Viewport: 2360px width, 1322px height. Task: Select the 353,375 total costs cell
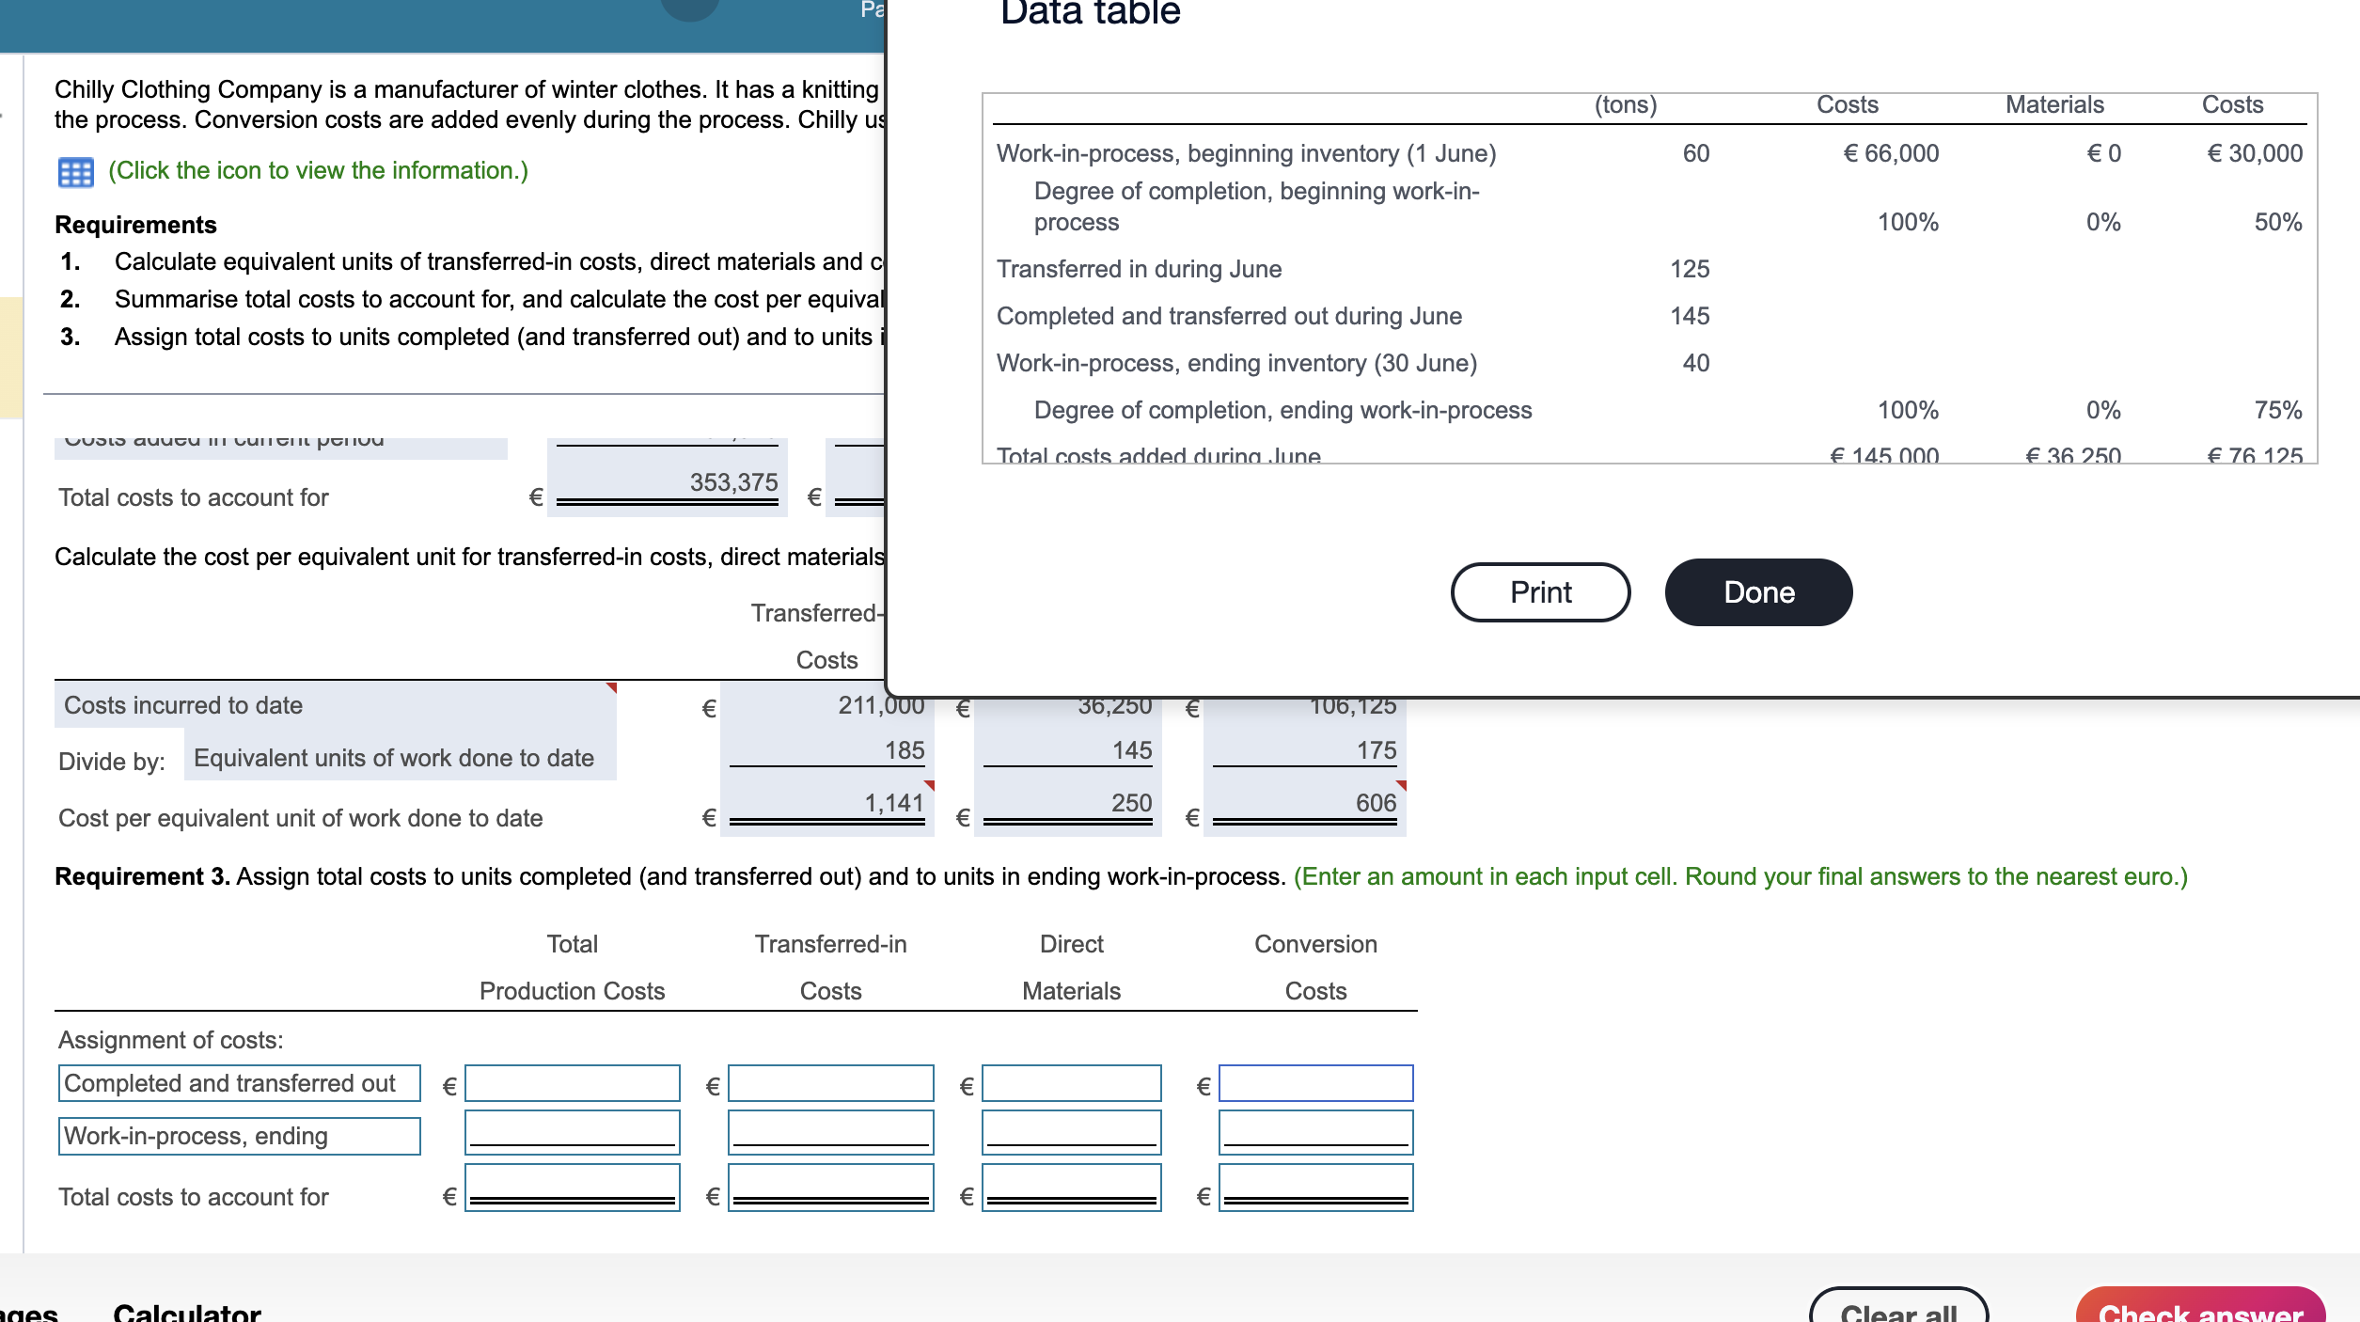[x=668, y=483]
